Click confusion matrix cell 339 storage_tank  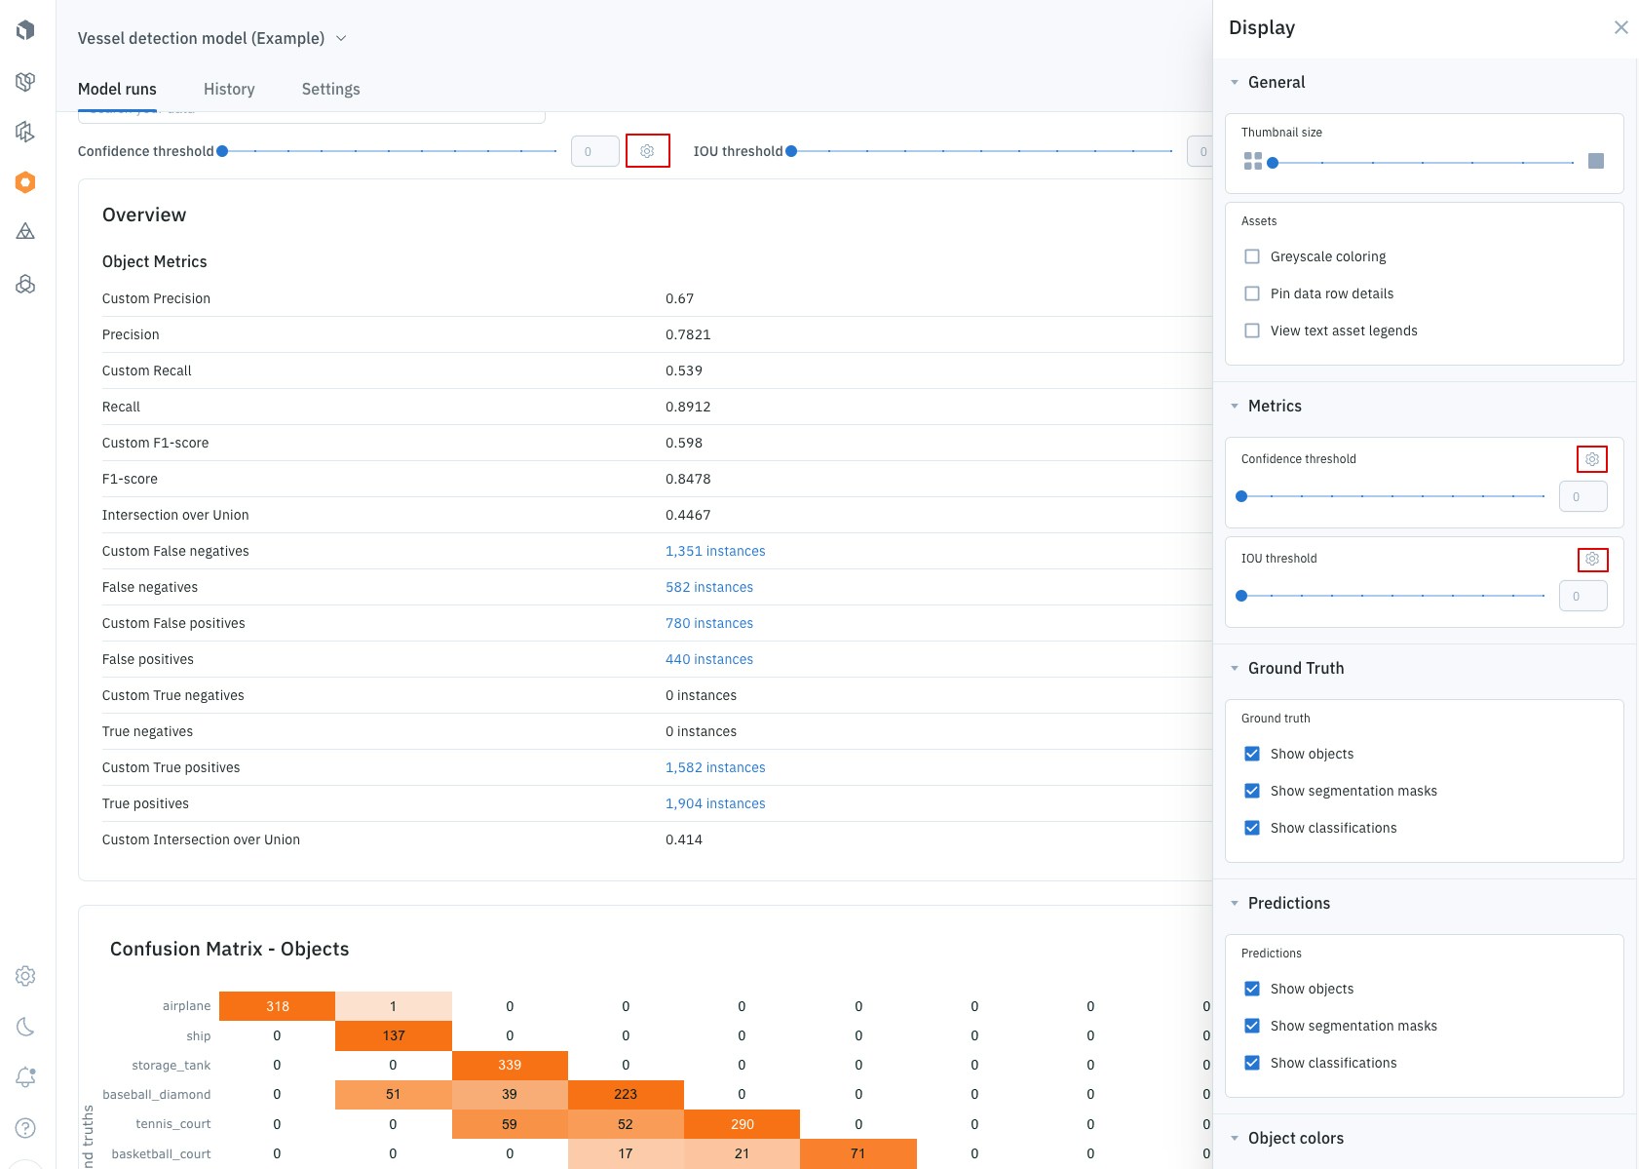click(510, 1066)
